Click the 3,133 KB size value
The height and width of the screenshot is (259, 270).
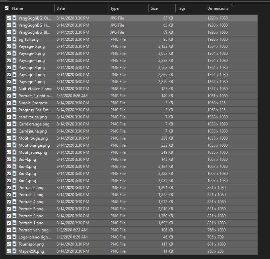point(166,46)
